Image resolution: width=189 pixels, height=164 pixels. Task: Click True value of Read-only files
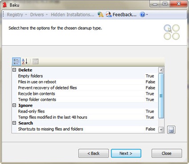coord(150,111)
